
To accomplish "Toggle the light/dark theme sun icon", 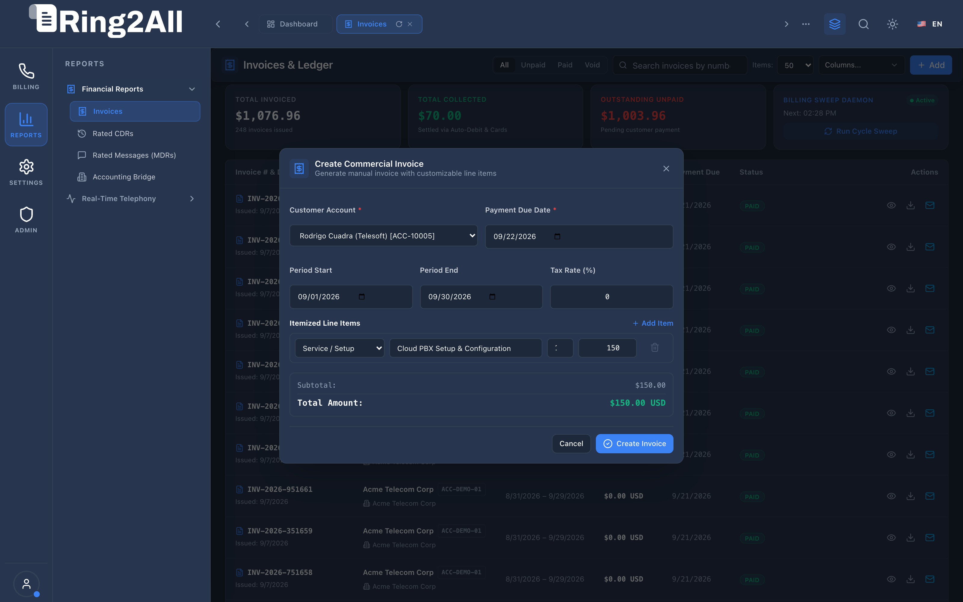I will [893, 24].
